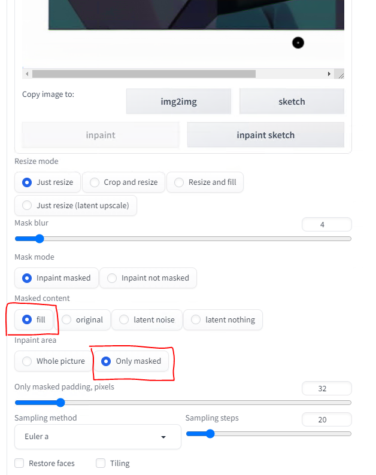Click the Mask blur slider track

coord(183,239)
